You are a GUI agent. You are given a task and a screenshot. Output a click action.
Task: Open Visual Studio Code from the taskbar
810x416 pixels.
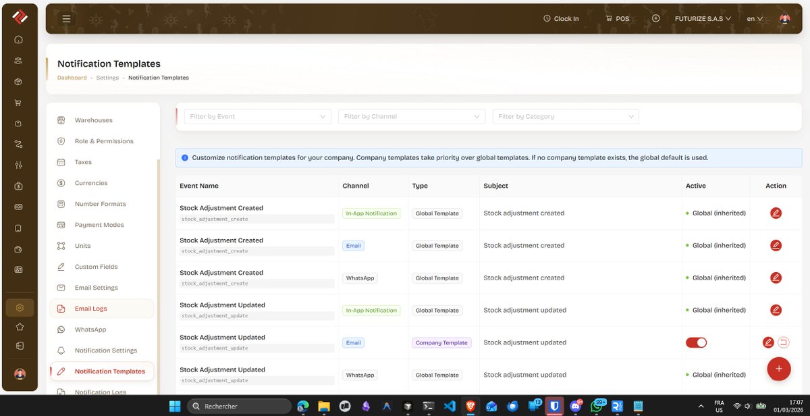[450, 406]
